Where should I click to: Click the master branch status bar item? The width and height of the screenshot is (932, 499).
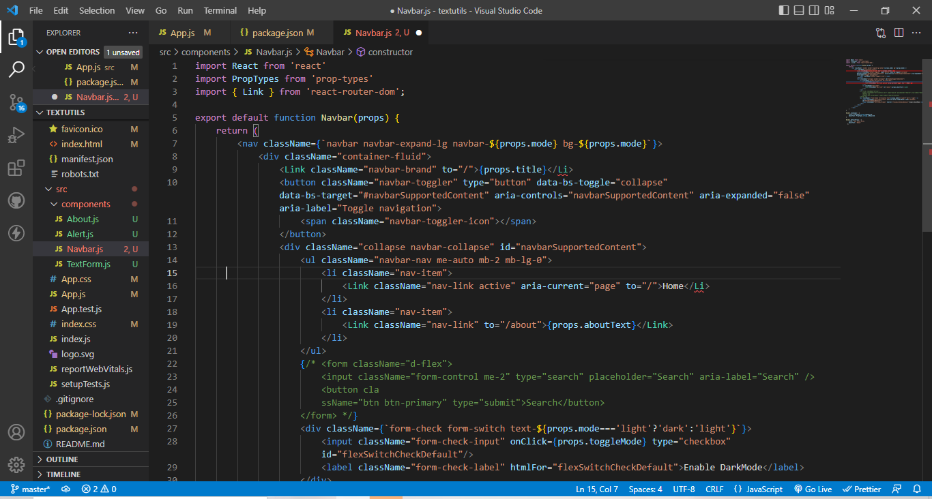pyautogui.click(x=31, y=489)
